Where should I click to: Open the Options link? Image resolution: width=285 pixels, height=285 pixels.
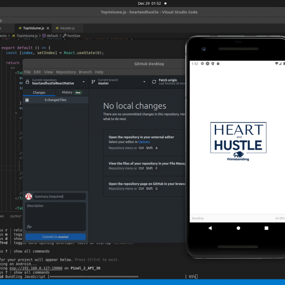point(144,142)
